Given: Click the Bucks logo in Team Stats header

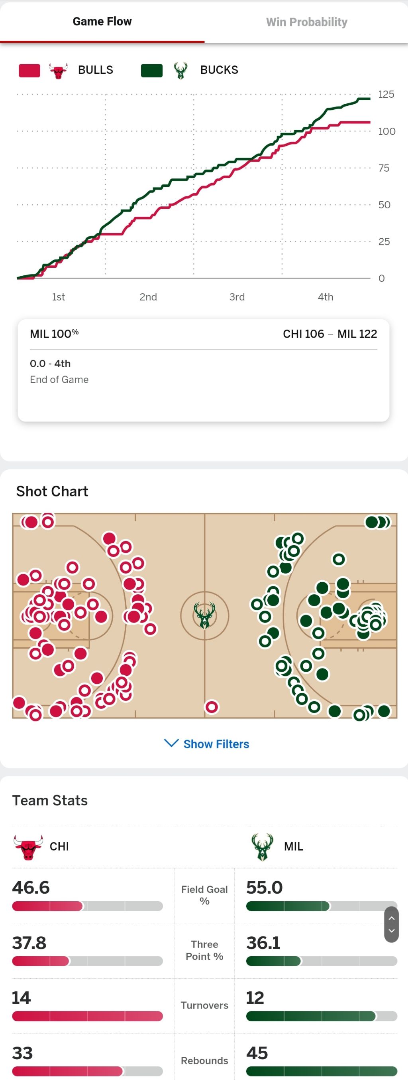Looking at the screenshot, I should (x=263, y=847).
